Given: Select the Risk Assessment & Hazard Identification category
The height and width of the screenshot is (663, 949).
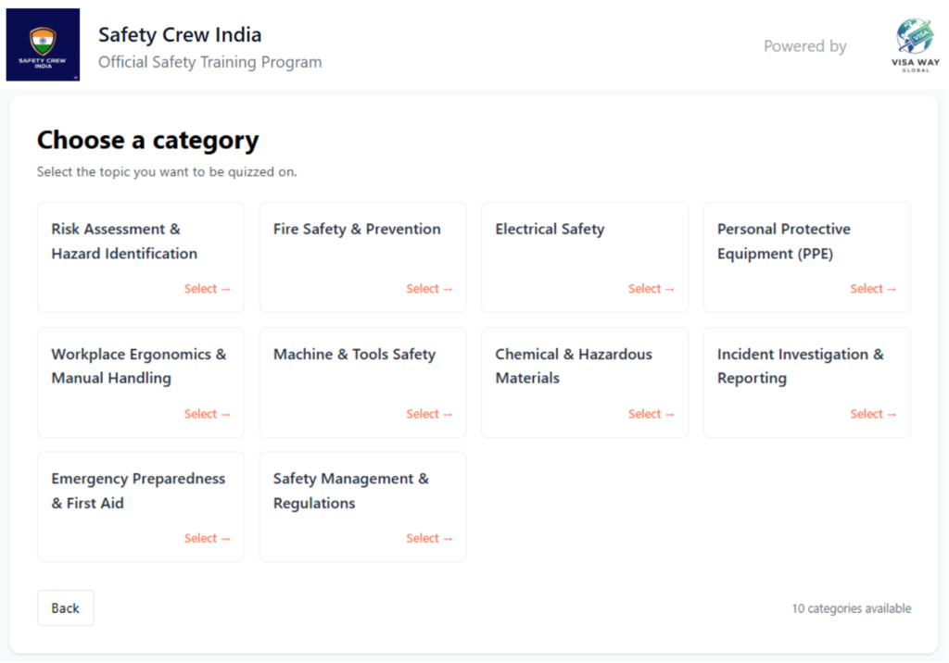Looking at the screenshot, I should point(140,257).
